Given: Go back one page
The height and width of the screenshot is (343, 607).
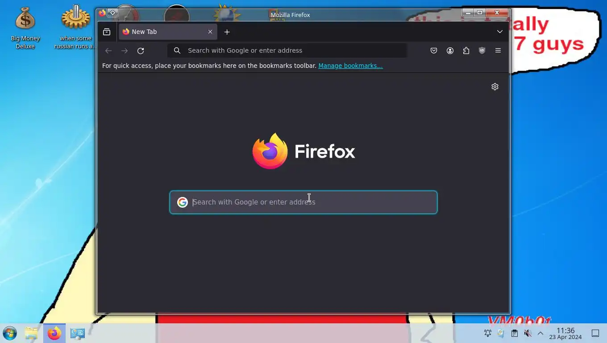Looking at the screenshot, I should (108, 50).
